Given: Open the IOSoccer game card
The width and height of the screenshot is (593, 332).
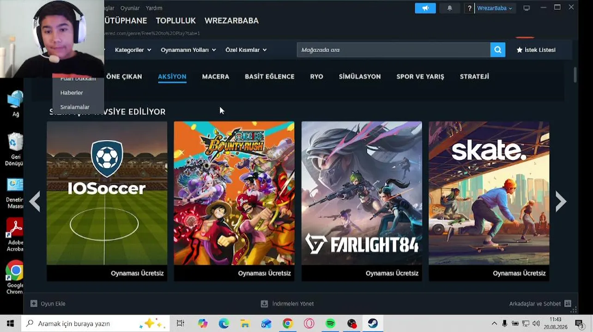Looking at the screenshot, I should [x=107, y=201].
